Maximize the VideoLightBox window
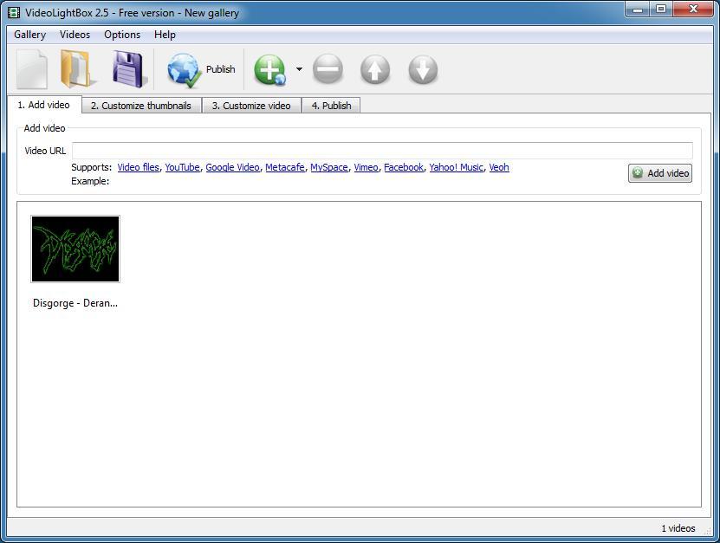Viewport: 720px width, 543px height. click(661, 10)
